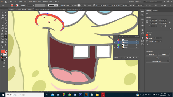173x97 pixels.
Task: Select the Hand tool
Action: tap(6, 45)
